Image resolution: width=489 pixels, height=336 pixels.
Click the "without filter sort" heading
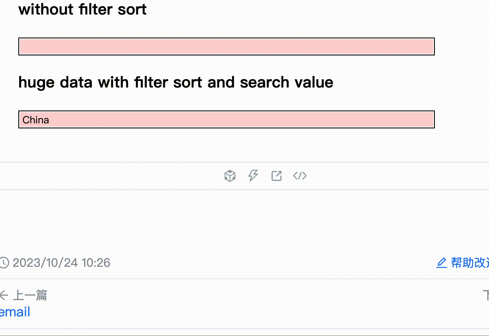(x=82, y=9)
